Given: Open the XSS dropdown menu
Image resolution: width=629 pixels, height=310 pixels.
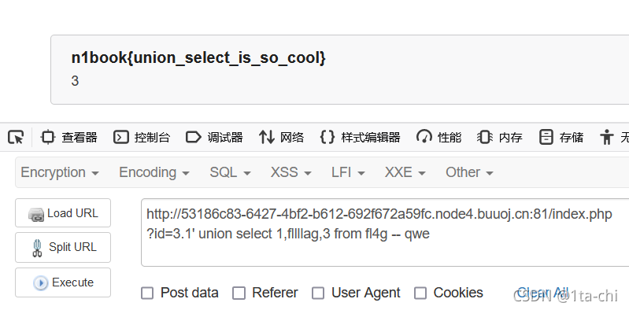Looking at the screenshot, I should click(x=290, y=172).
